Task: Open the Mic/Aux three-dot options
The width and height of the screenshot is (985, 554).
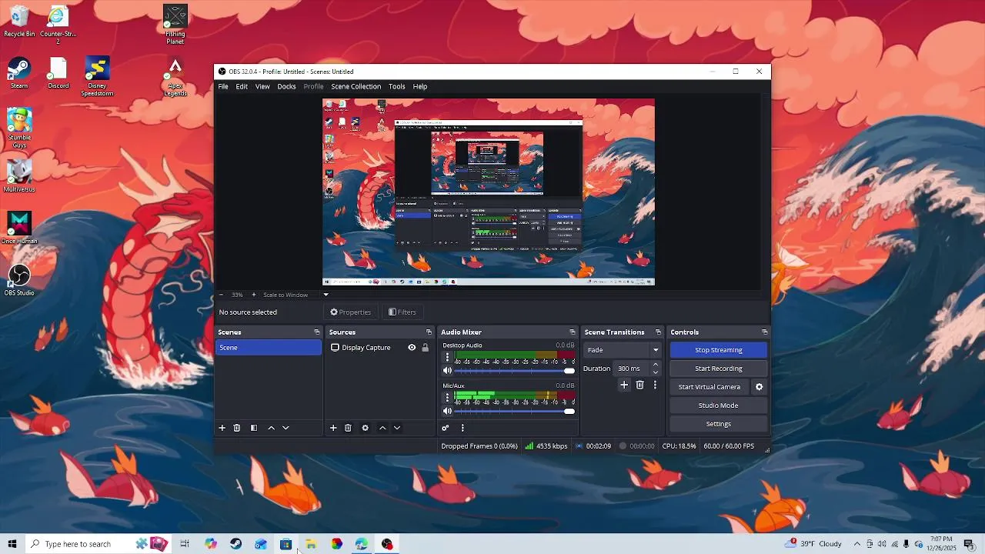Action: (447, 398)
